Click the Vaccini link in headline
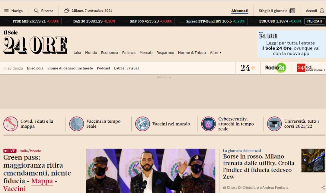Viewport: 326px width, 193px height. coord(14,189)
